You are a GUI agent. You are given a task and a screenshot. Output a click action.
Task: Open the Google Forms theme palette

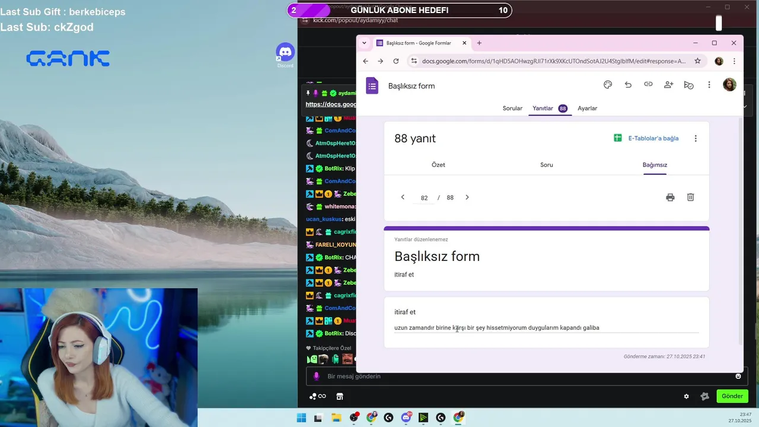[608, 85]
